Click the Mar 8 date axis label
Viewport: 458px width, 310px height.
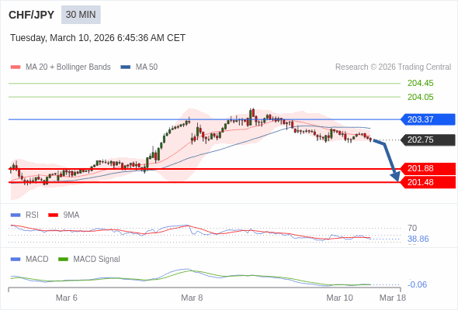[x=192, y=298]
